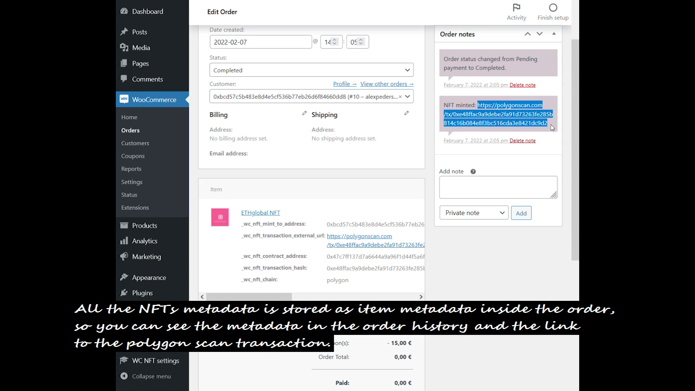Viewport: 695px width, 391px height.
Task: Open the Private note type dropdown
Action: tap(474, 213)
